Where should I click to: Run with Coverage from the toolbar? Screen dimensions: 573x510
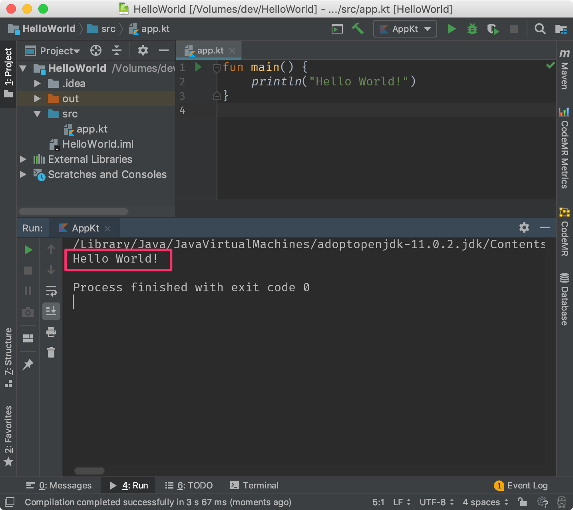493,29
